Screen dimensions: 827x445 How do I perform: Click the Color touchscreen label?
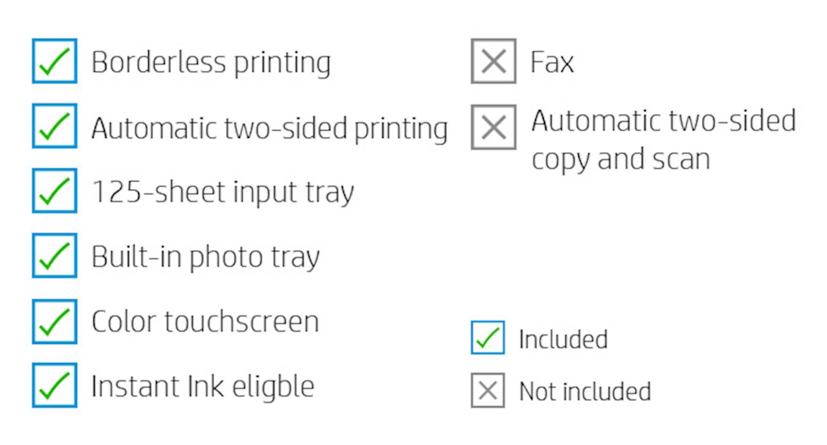205,322
